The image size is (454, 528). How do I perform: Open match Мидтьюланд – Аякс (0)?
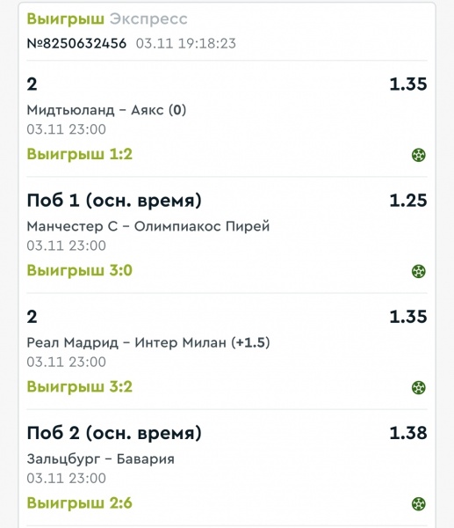click(106, 110)
